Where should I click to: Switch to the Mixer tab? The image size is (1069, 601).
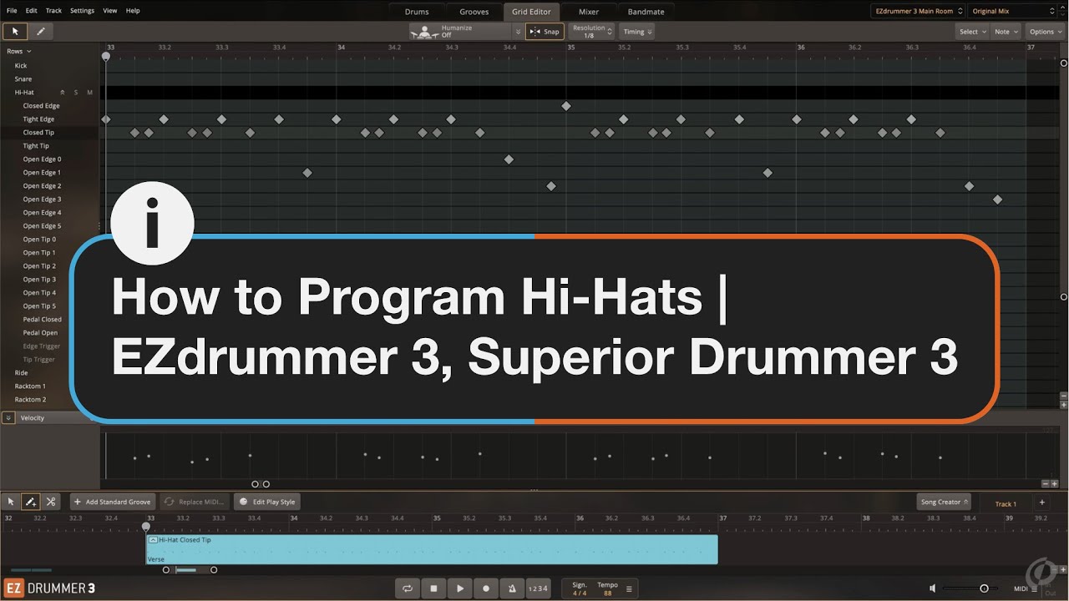pos(589,12)
